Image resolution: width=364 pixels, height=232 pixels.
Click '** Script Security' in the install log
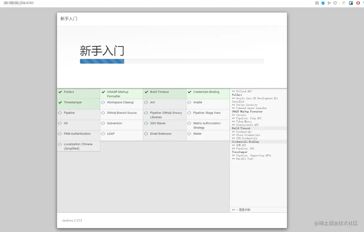[x=245, y=105]
